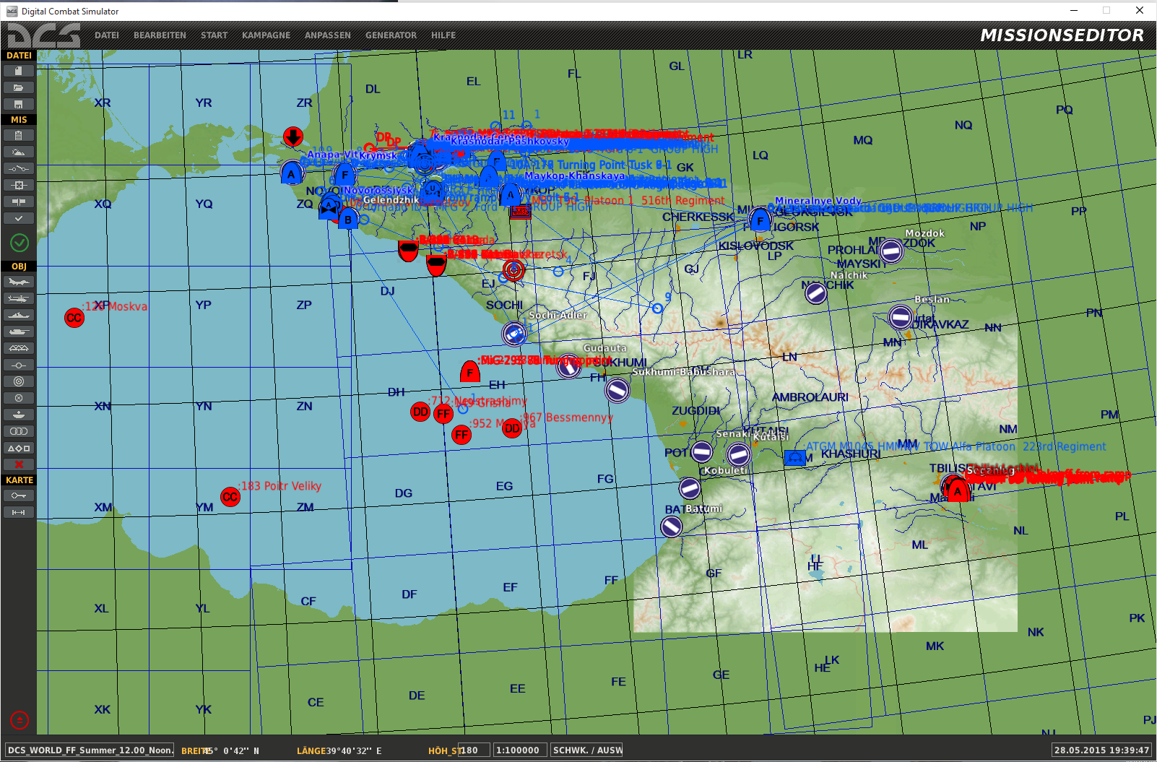The height and width of the screenshot is (762, 1157).
Task: Select the airplane group placement tool
Action: pyautogui.click(x=19, y=282)
